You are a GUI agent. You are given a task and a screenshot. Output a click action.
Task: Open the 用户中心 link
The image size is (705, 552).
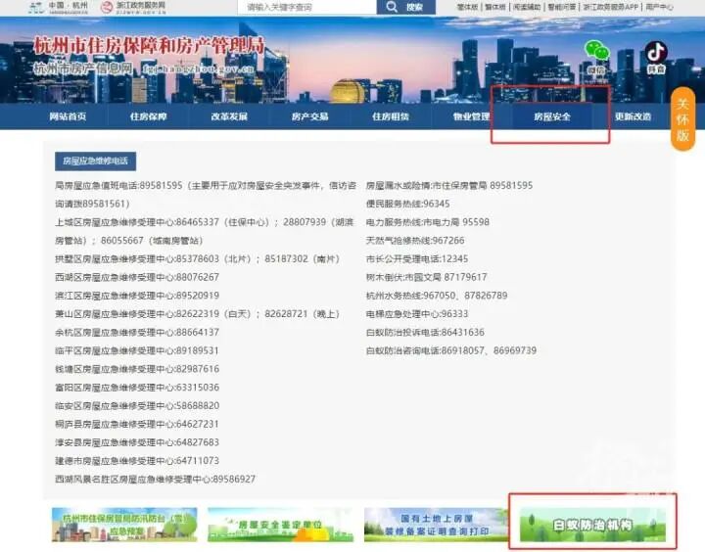pyautogui.click(x=659, y=7)
